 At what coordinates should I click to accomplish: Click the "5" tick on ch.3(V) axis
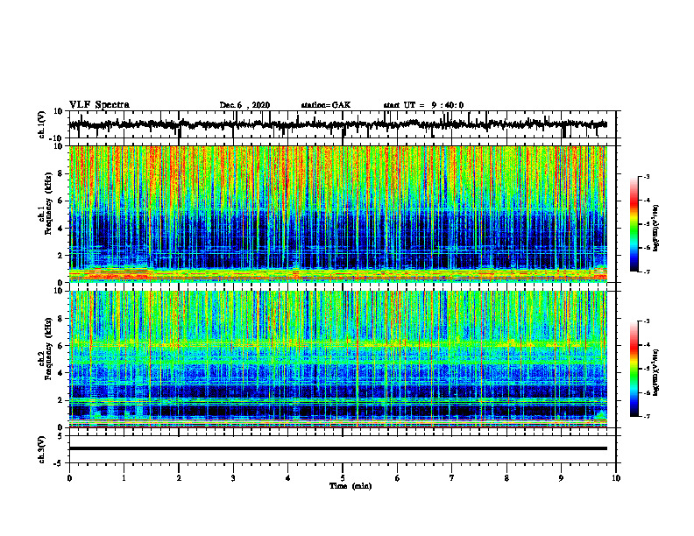click(60, 436)
